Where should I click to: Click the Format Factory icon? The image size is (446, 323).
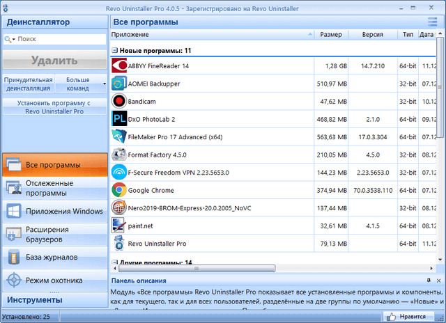[119, 155]
